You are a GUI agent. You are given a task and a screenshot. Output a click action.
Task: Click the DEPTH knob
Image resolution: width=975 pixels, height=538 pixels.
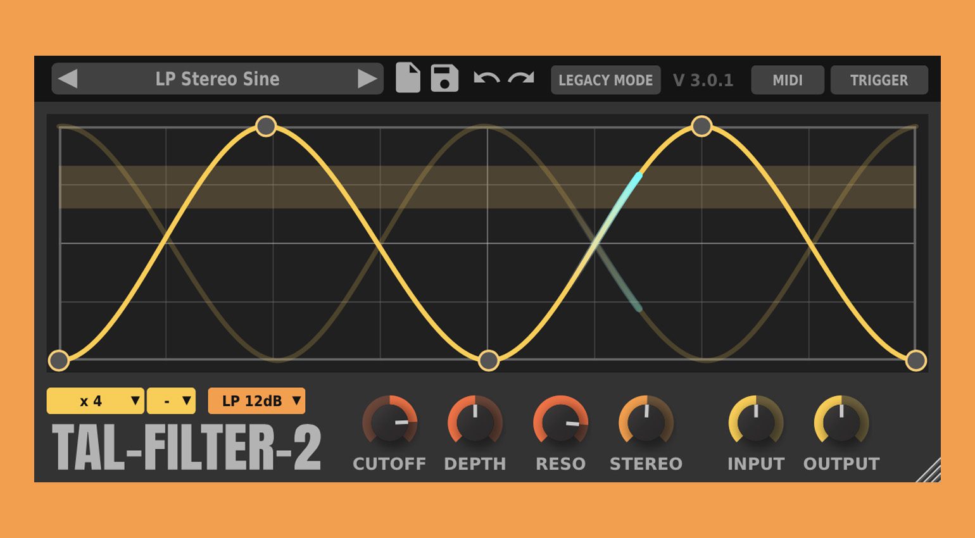tap(475, 422)
